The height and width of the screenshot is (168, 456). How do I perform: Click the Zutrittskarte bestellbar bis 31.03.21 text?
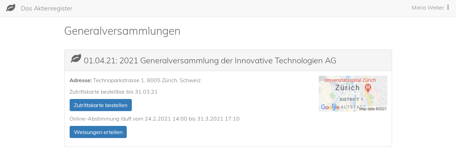(x=114, y=92)
